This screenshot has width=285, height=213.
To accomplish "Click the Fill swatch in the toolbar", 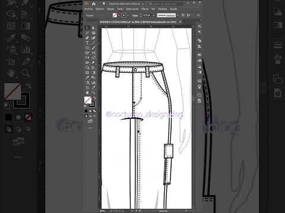I will pos(88,100).
